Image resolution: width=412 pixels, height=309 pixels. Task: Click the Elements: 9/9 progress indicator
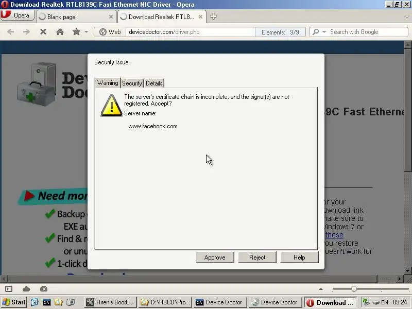pos(280,32)
